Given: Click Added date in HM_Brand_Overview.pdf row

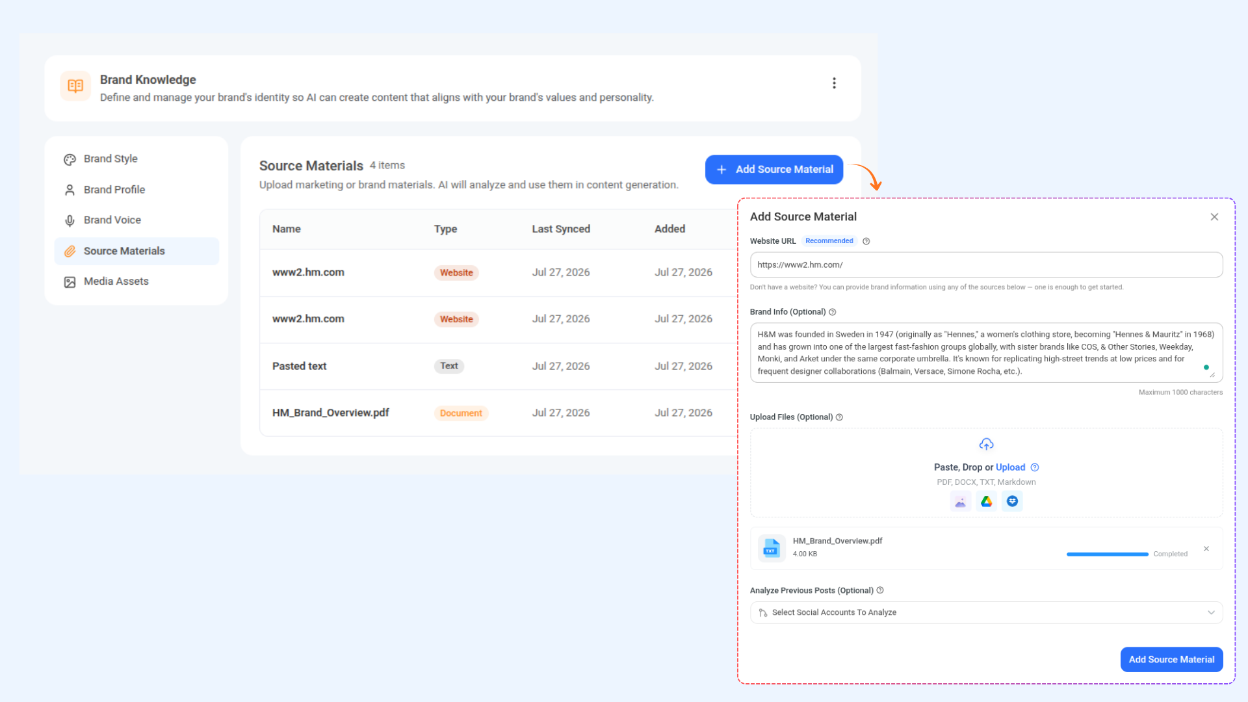Looking at the screenshot, I should 683,413.
